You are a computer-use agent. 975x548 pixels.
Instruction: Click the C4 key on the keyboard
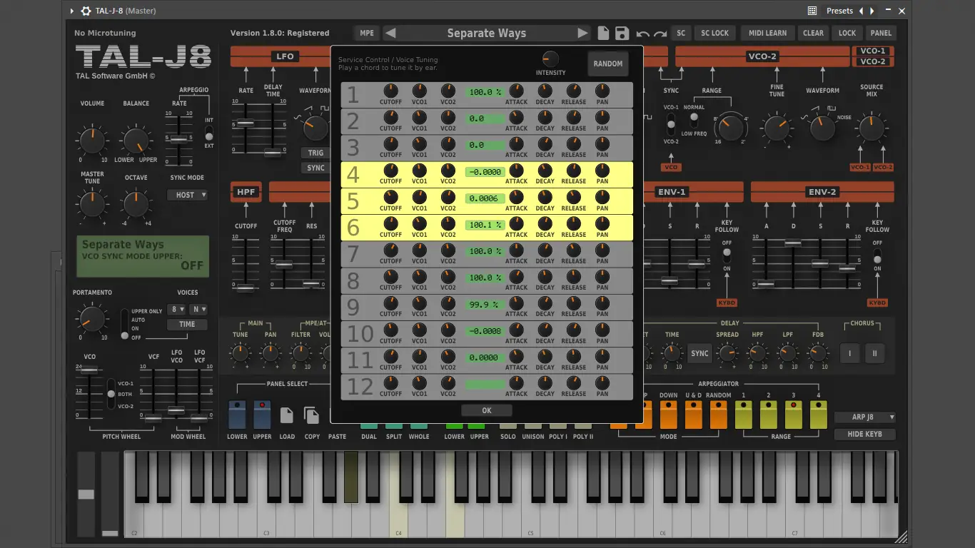click(398, 519)
